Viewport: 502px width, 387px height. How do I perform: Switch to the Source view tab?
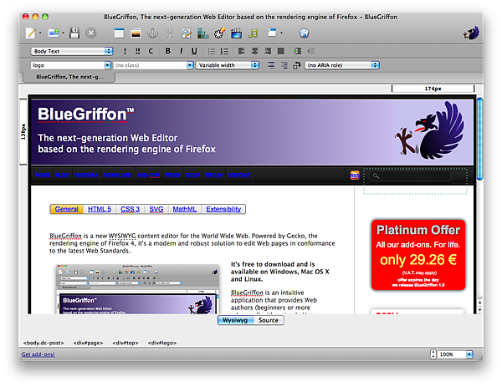[x=268, y=320]
